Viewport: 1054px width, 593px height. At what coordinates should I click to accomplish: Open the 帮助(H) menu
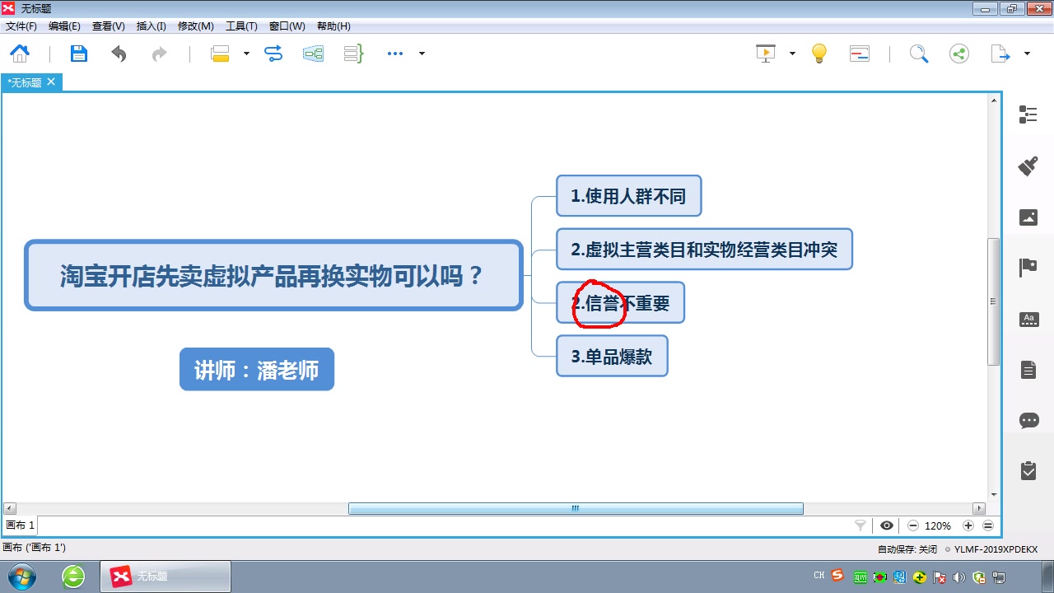tap(333, 26)
